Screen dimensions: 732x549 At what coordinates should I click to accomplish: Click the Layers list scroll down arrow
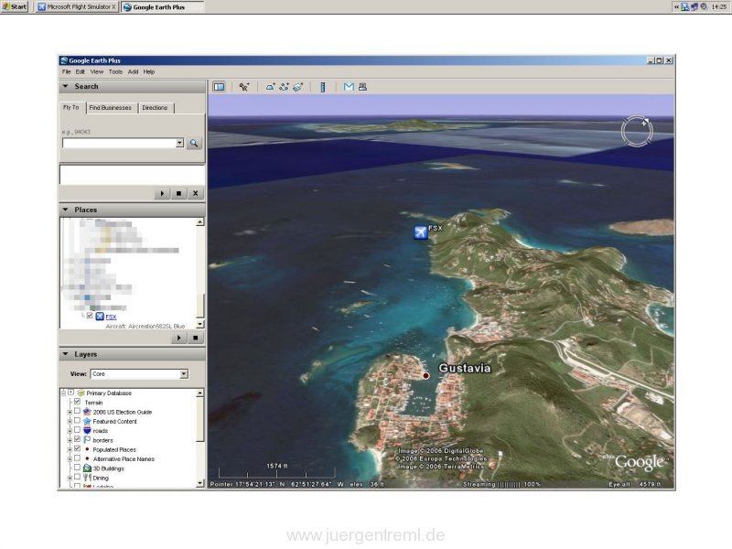point(199,483)
